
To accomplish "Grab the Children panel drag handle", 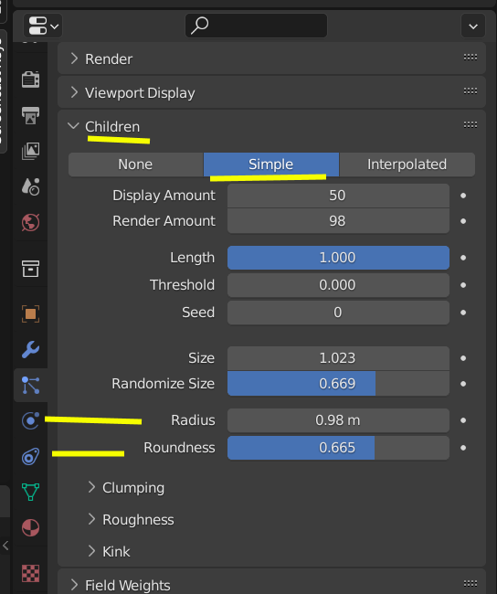I will pos(471,124).
